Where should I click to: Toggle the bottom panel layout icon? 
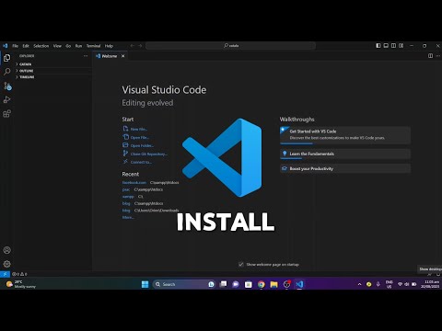[386, 46]
